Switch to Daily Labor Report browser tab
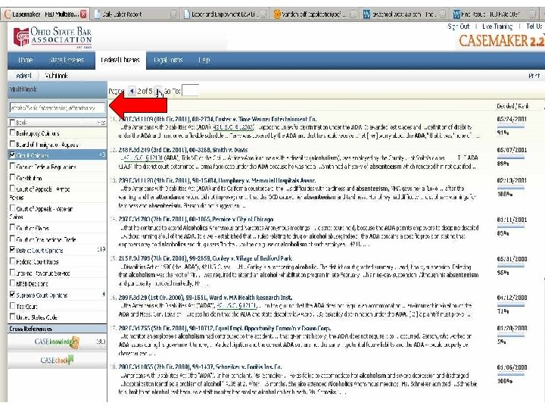Image resolution: width=545 pixels, height=409 pixels. point(135,14)
